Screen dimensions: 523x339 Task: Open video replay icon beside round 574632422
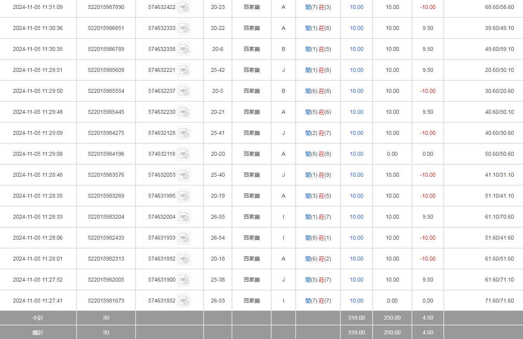pyautogui.click(x=184, y=7)
